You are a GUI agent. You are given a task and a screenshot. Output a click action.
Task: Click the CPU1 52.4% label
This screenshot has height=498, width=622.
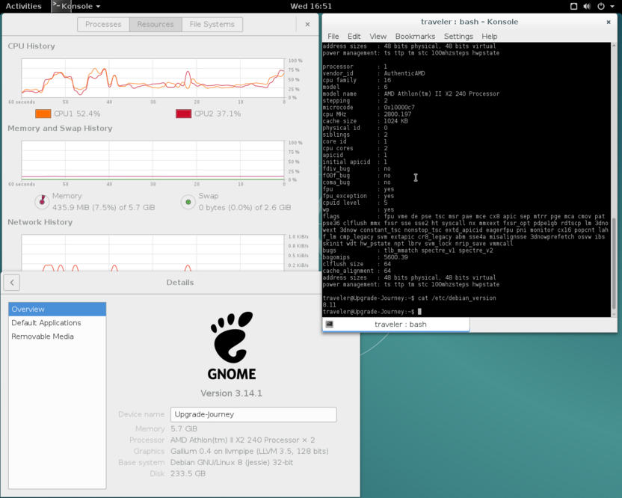(77, 114)
